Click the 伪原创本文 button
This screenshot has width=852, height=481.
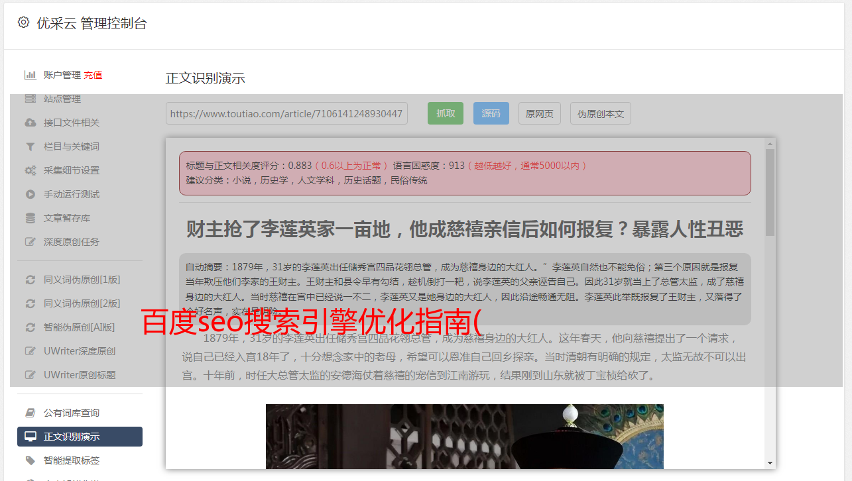click(601, 113)
